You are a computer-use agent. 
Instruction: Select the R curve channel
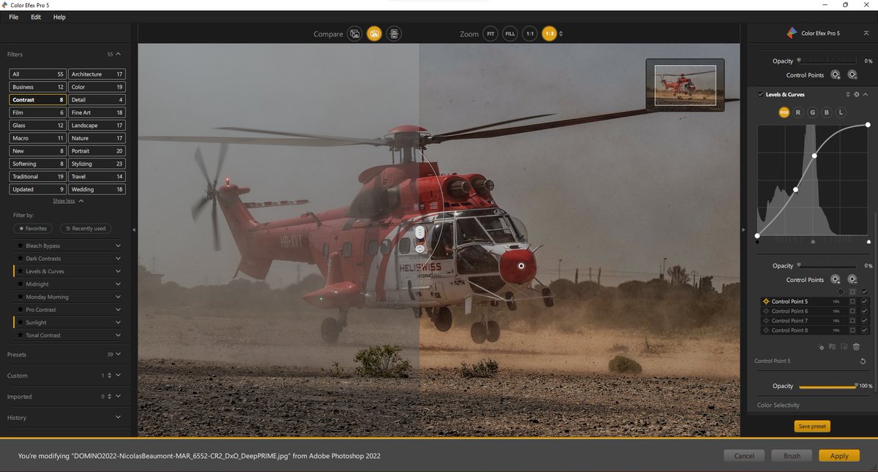coord(798,113)
